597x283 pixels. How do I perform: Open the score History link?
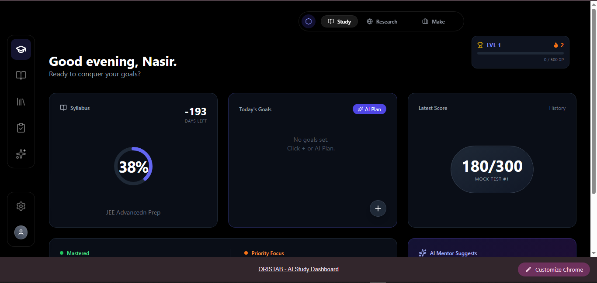tap(557, 108)
